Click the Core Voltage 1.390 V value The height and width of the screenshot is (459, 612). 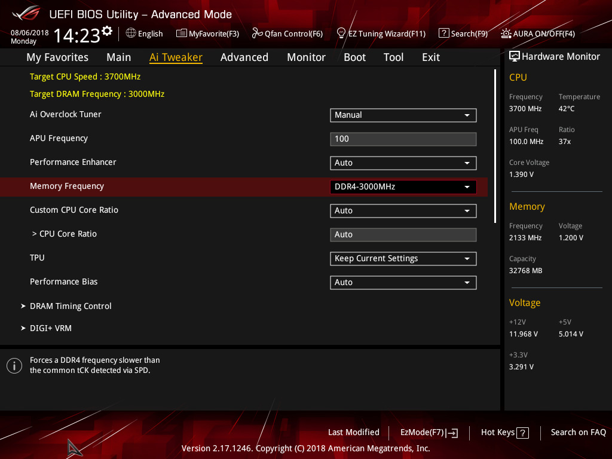point(521,175)
